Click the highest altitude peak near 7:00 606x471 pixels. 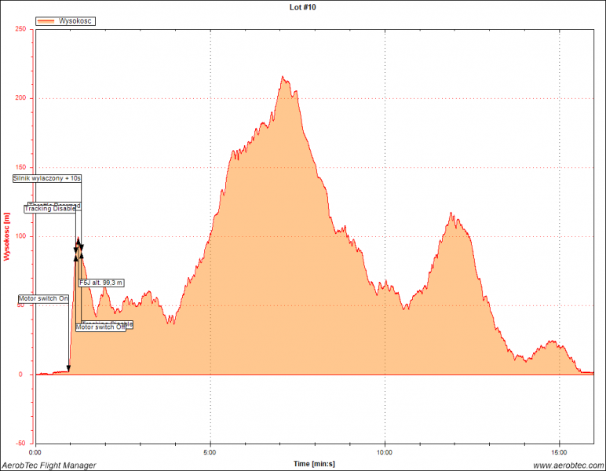(283, 77)
